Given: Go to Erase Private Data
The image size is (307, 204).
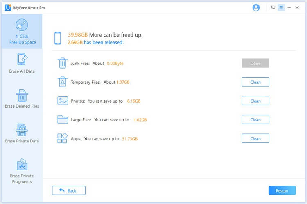Looking at the screenshot, I should pos(22,133).
